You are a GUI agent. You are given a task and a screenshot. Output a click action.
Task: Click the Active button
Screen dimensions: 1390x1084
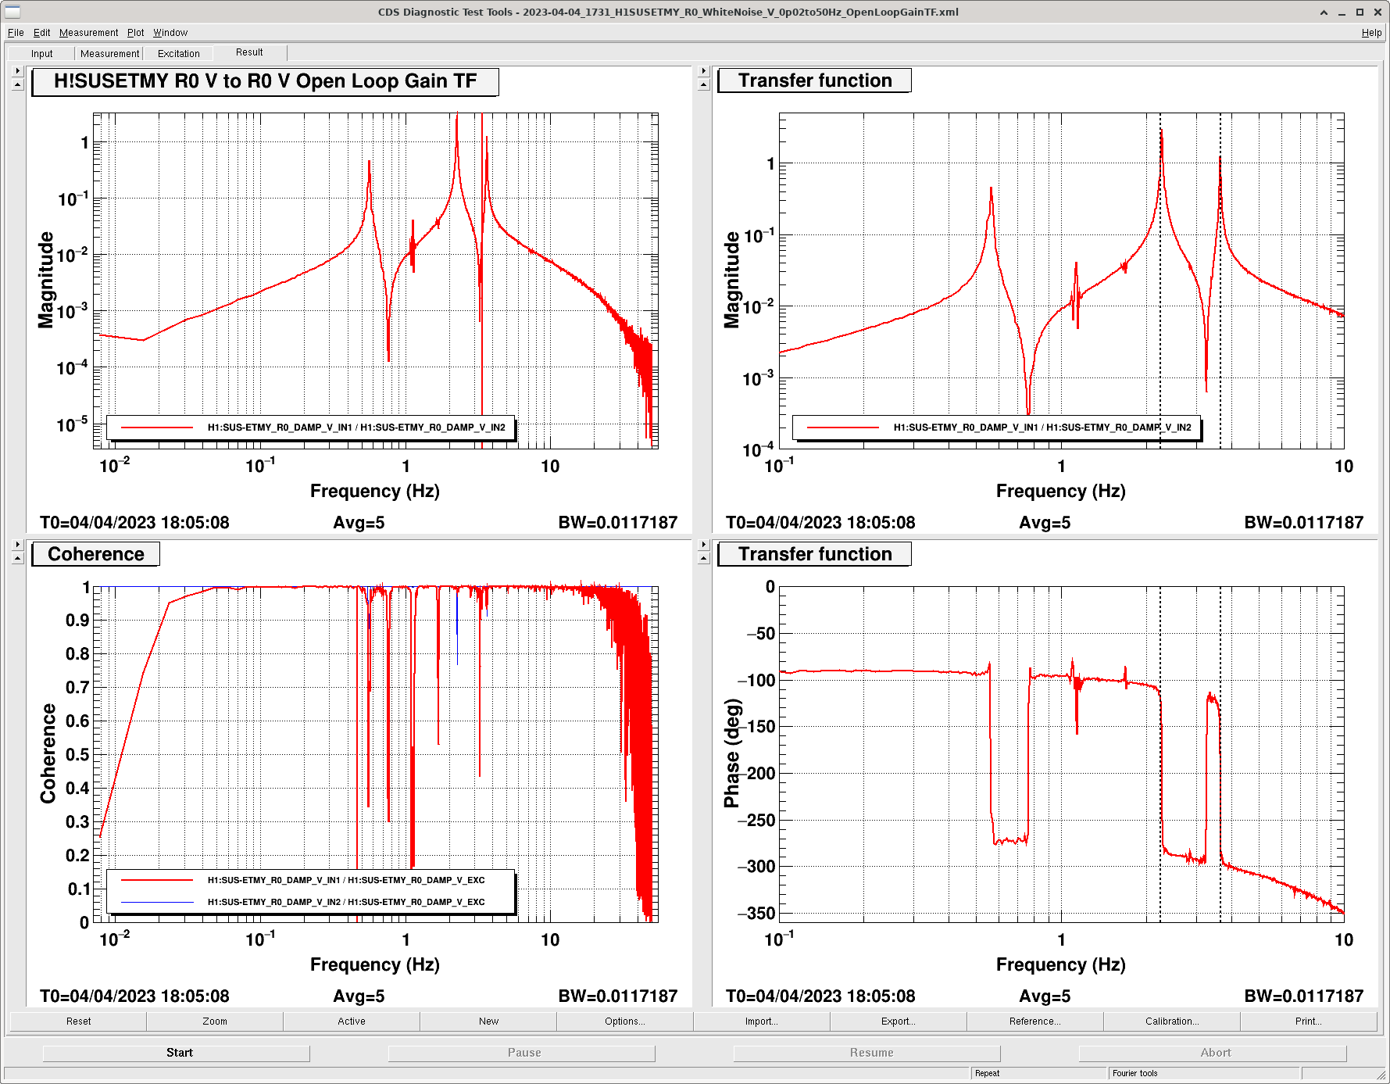point(352,1021)
